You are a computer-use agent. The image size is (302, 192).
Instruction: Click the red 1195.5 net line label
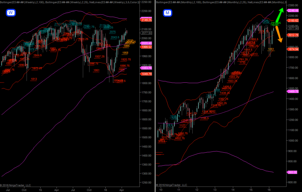pos(205,118)
